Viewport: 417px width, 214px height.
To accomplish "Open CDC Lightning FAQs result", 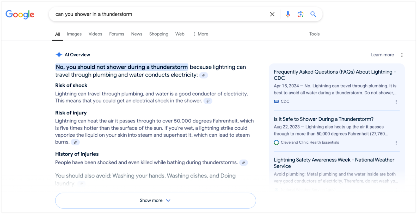I will coord(335,75).
